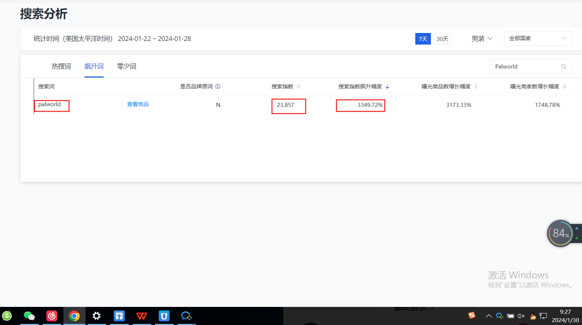Click the 飙升词 tab
The height and width of the screenshot is (325, 582).
pyautogui.click(x=94, y=66)
